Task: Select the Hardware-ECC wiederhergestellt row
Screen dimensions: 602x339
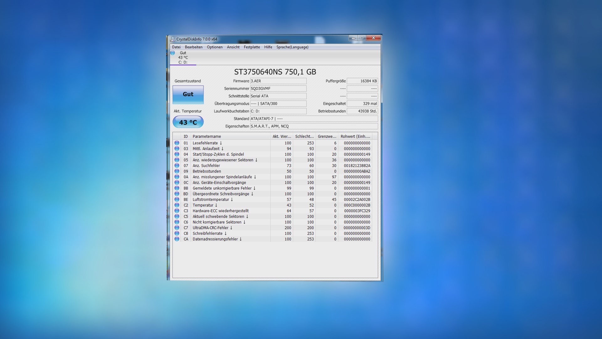Action: coord(221,211)
